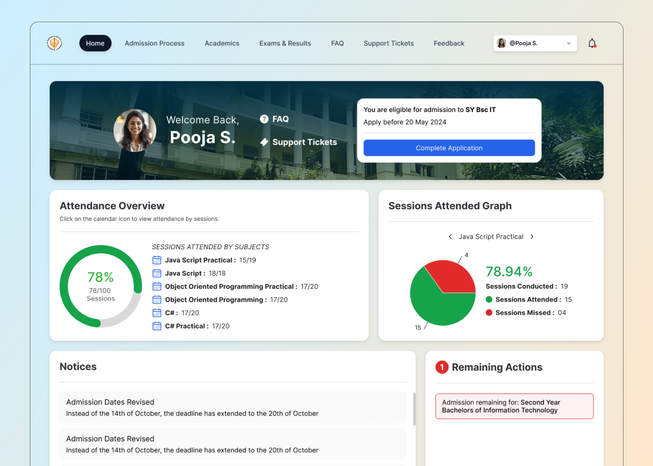Open calendar icon for C# Practical
The width and height of the screenshot is (653, 466).
click(x=157, y=326)
